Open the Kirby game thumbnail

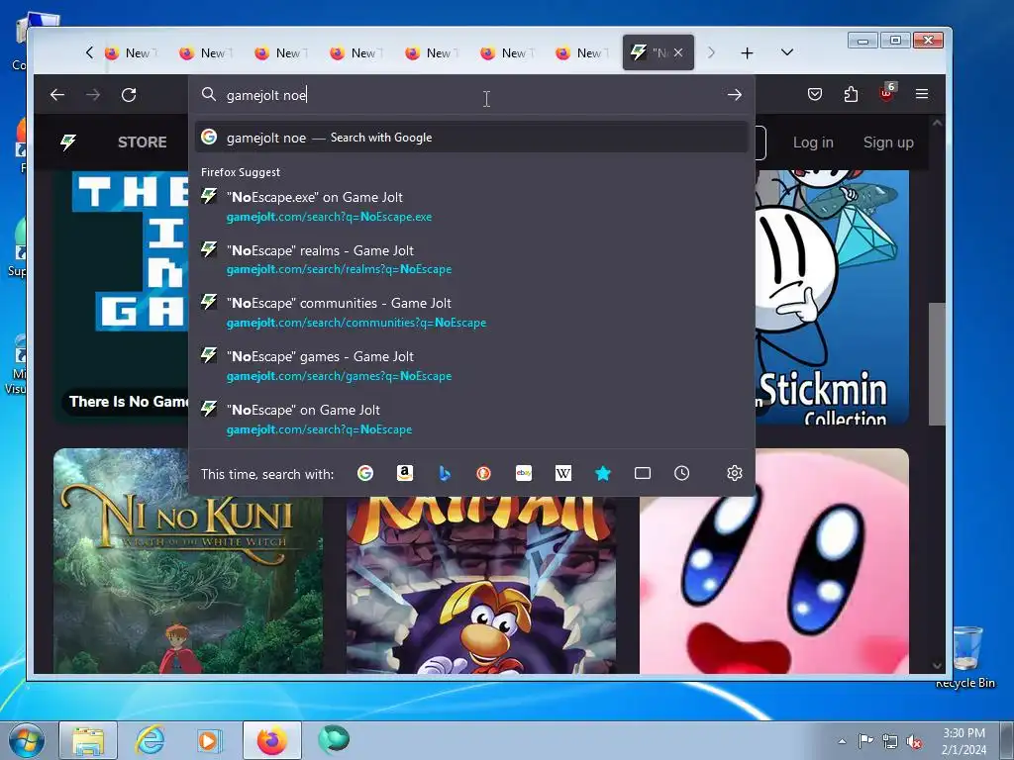click(x=774, y=561)
